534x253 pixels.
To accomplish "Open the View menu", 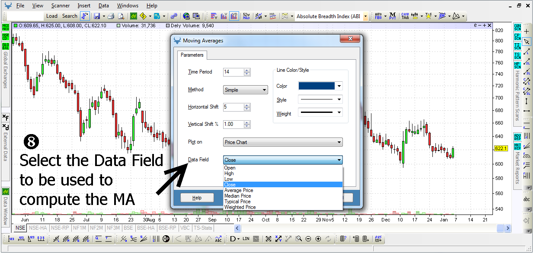I will [38, 6].
